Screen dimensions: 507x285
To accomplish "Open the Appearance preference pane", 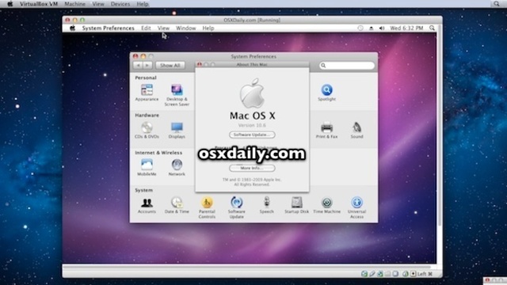I will 147,89.
